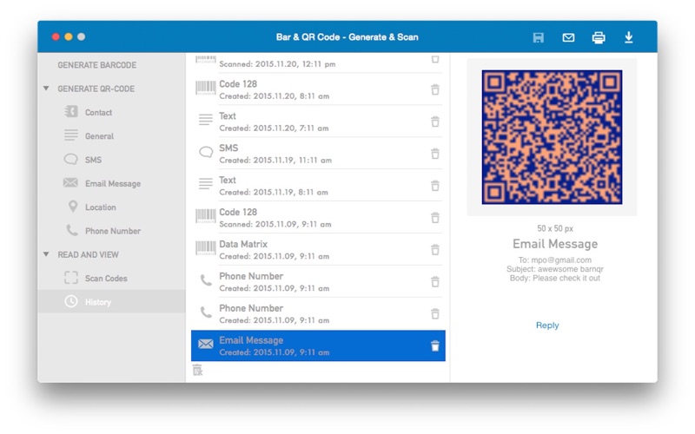Delete Code 128 scanned 2015.11.09 entry
Screen dimensions: 695x434
(x=435, y=218)
